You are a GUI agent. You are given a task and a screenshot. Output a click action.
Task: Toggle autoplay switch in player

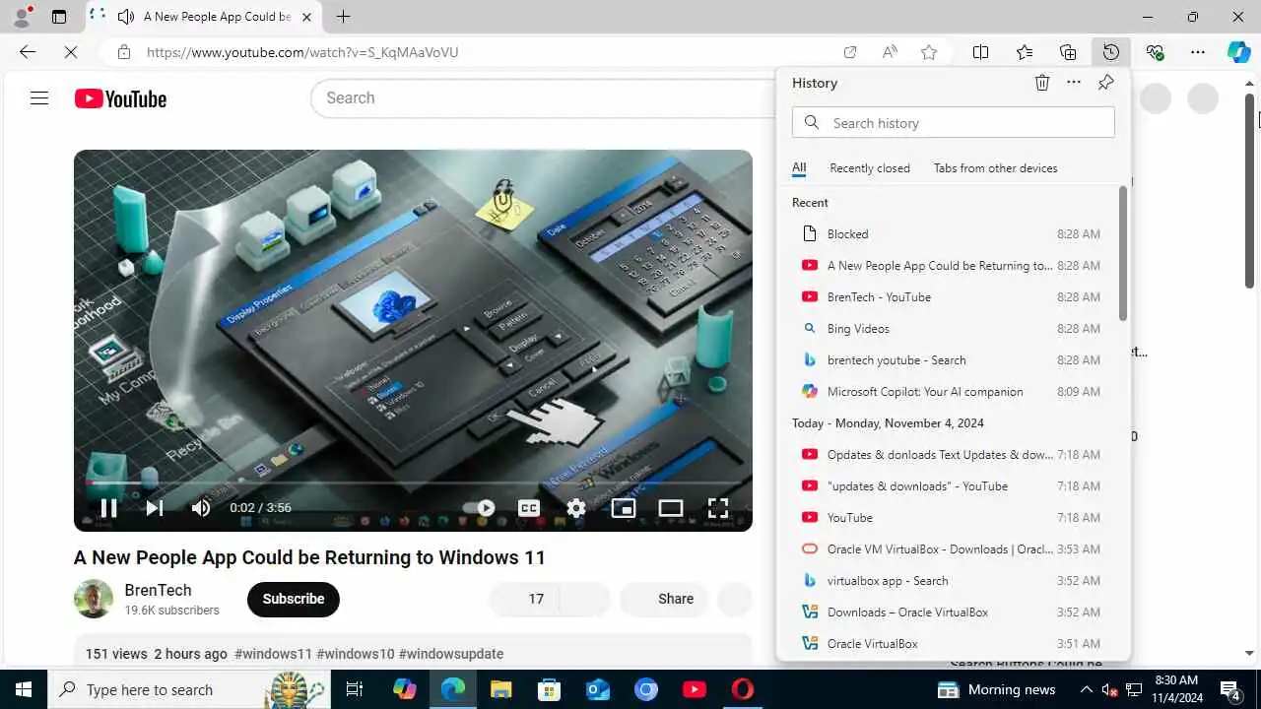coord(479,508)
